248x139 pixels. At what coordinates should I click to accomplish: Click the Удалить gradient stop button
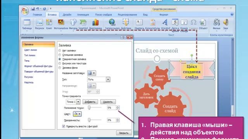[x=108, y=102]
